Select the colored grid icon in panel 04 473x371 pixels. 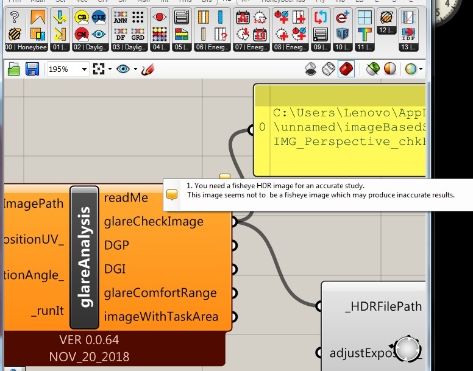tap(160, 34)
